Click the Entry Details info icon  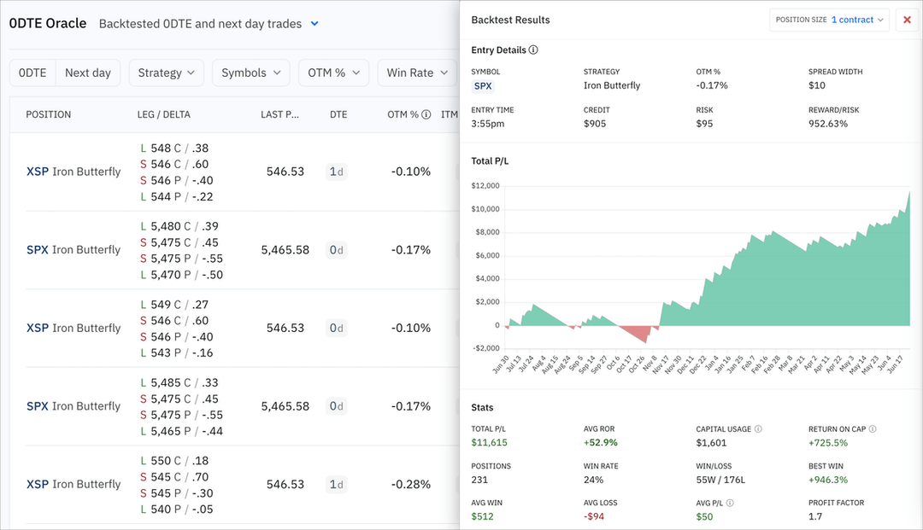[533, 50]
